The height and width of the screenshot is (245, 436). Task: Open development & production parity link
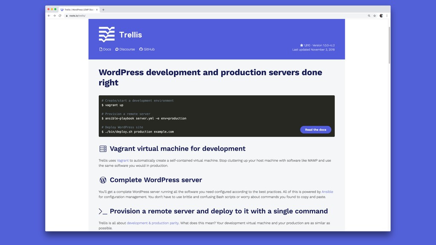tap(153, 223)
